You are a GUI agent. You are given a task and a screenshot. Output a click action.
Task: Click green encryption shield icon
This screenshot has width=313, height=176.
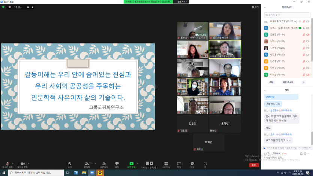pyautogui.click(x=3, y=7)
